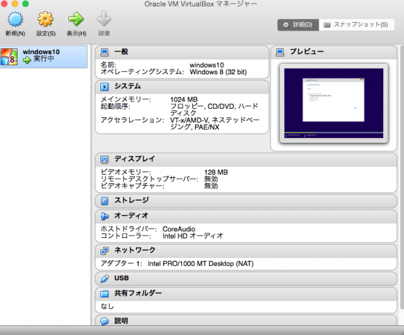Expand the ストレージ section header
Screen dimensions: 404x335
pos(246,201)
